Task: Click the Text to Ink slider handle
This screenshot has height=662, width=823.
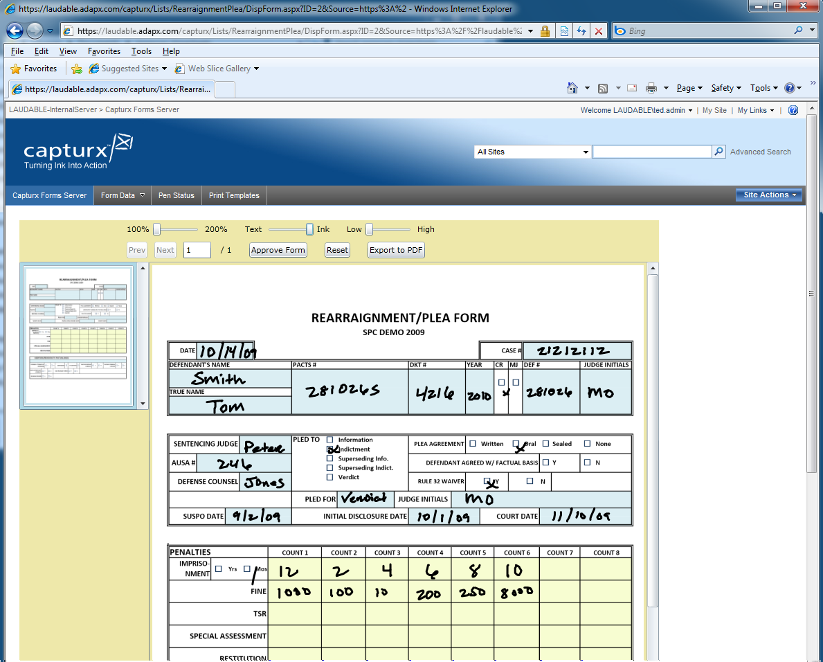Action: 309,229
